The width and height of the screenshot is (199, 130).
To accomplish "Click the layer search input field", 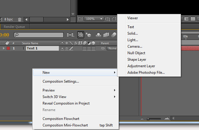I will click(39, 35).
